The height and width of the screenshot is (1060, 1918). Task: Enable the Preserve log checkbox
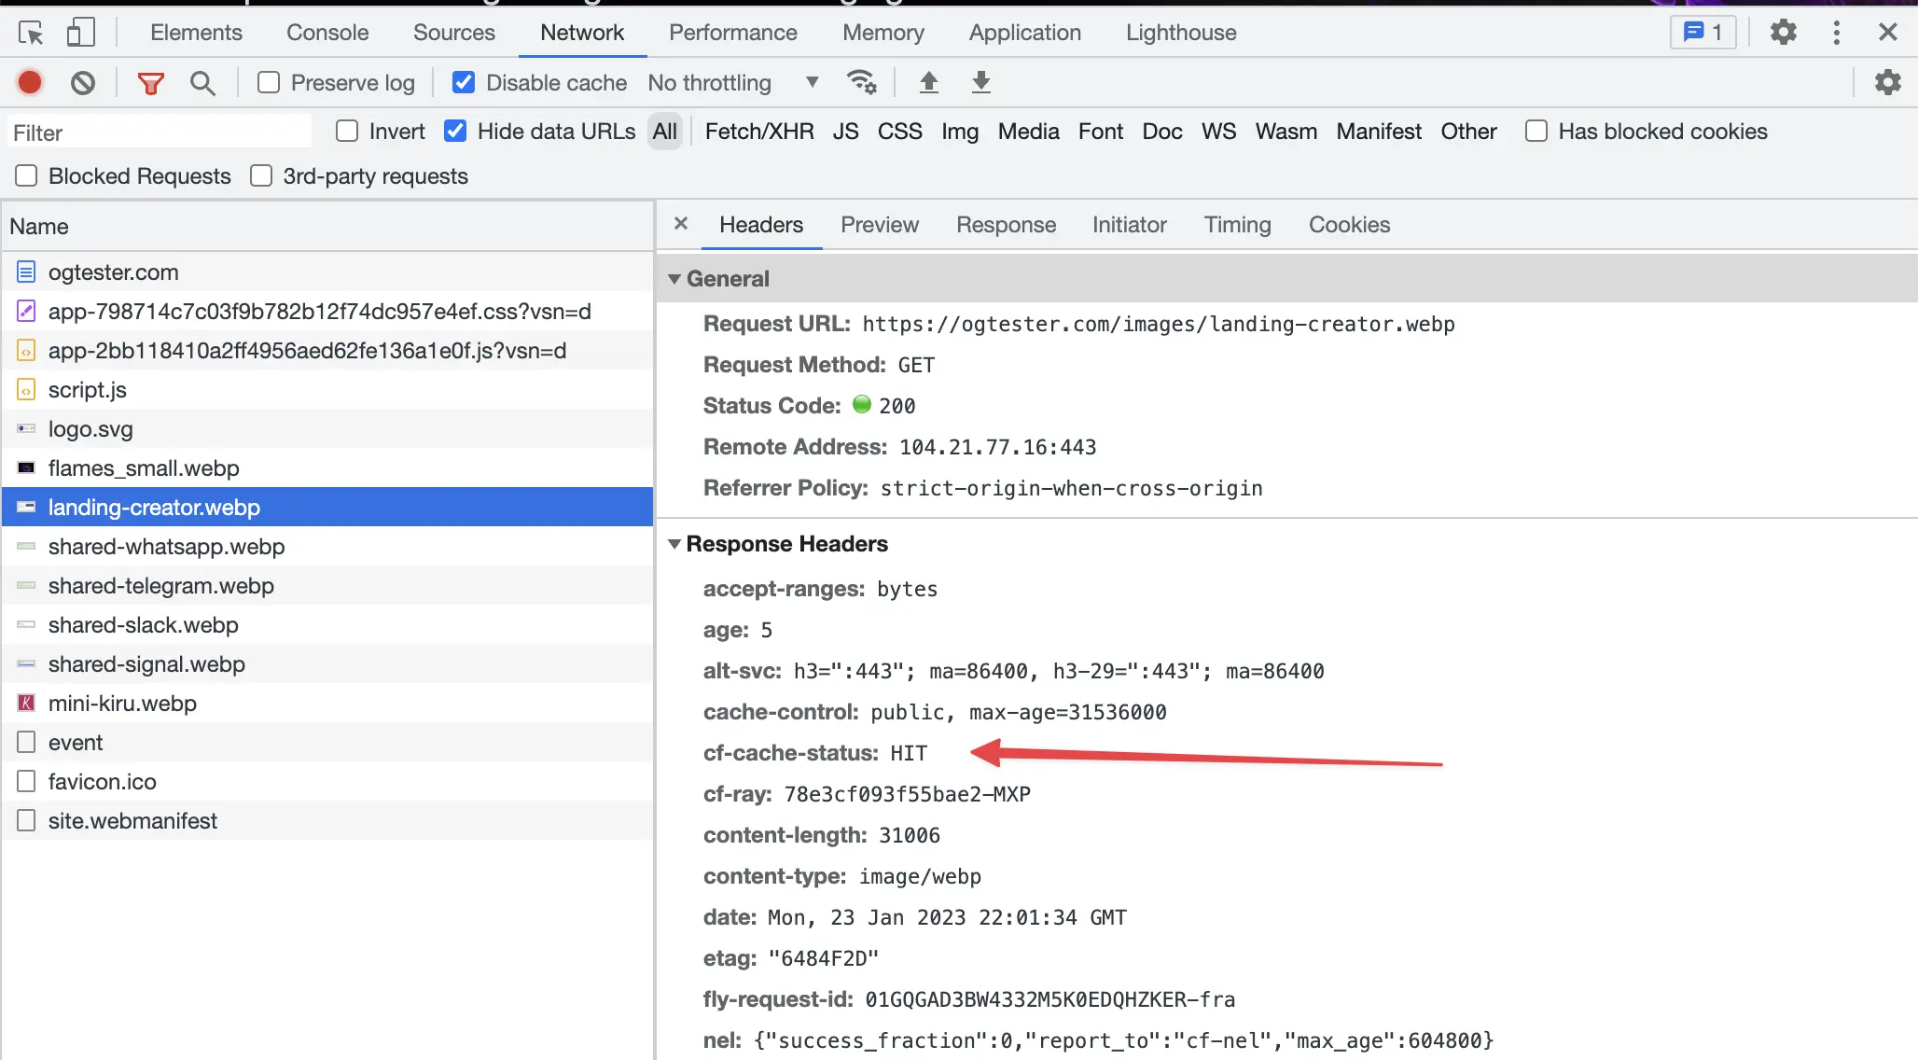(x=269, y=82)
